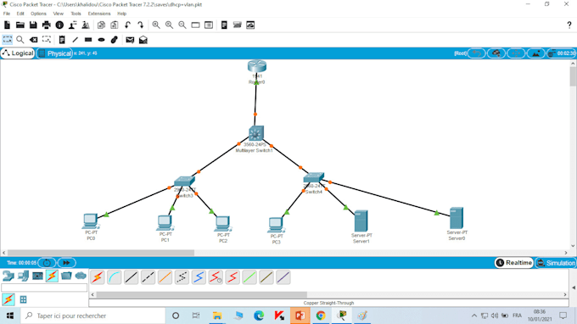Choose the End Devices category icon
The image size is (577, 324).
pyautogui.click(x=23, y=276)
